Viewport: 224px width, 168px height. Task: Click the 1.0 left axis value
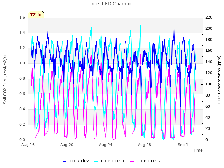(x=22, y=63)
